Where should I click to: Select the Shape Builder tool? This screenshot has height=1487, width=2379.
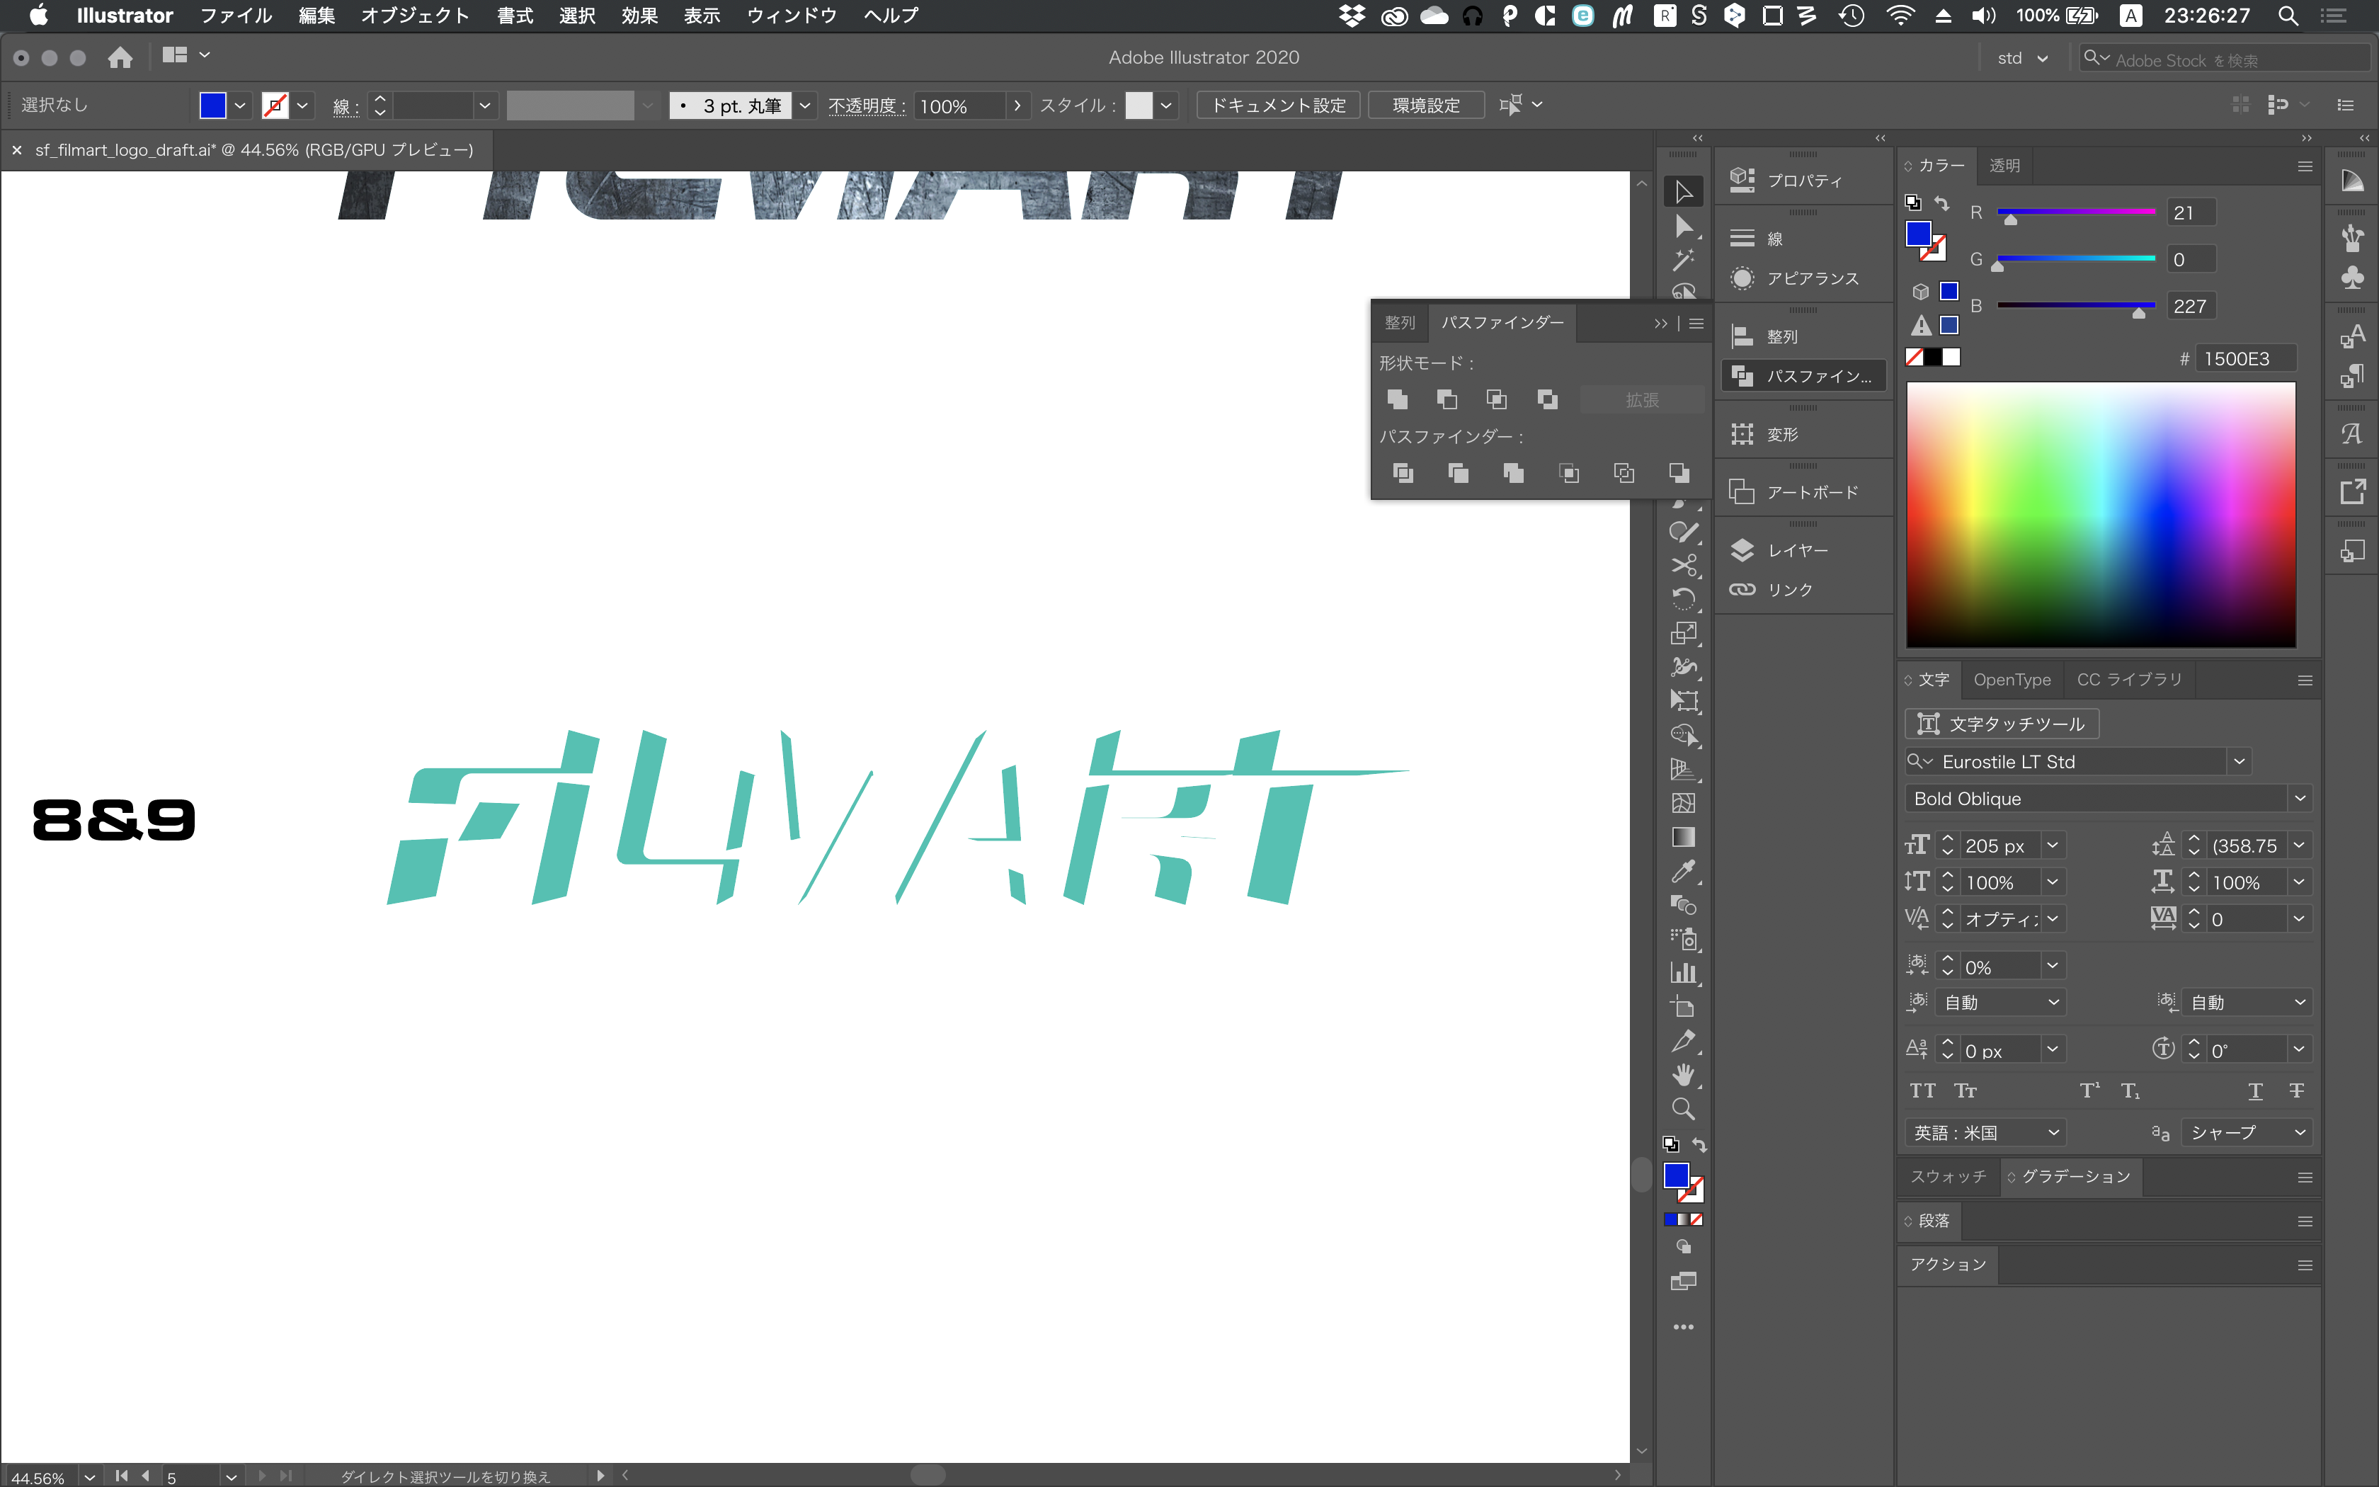point(1683,735)
